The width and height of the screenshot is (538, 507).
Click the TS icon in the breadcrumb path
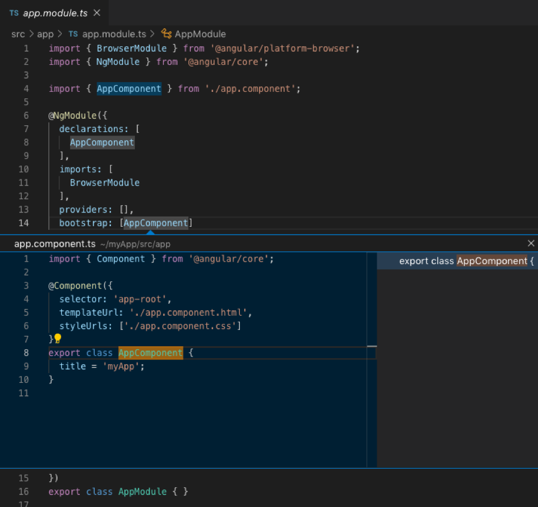click(x=73, y=34)
